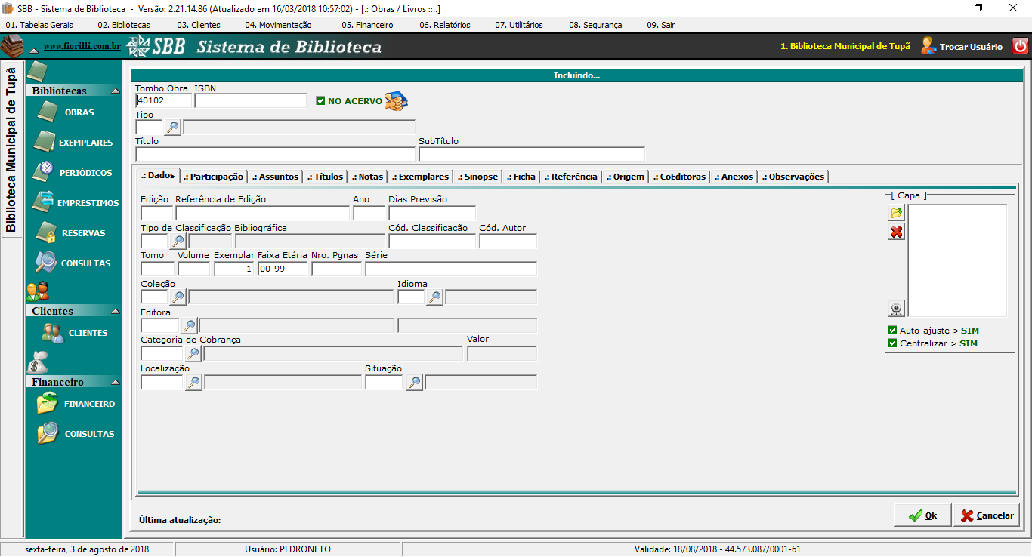Image resolution: width=1032 pixels, height=557 pixels.
Task: Collapse the Financeiro sidebar group
Action: tap(115, 382)
